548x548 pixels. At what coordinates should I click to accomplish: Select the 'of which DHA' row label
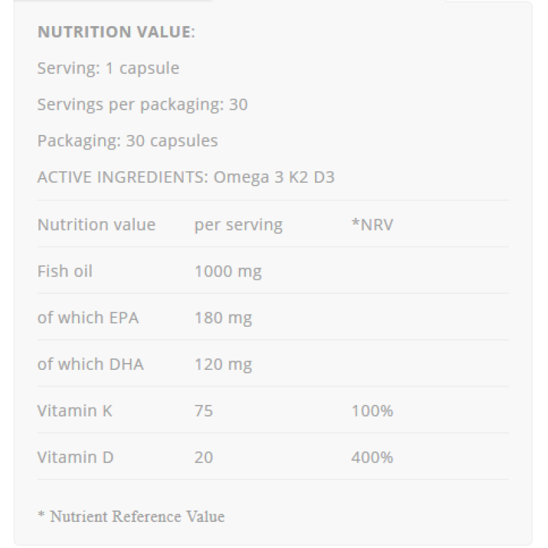pos(90,364)
